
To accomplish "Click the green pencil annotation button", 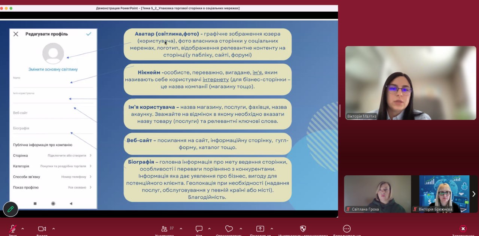I will coord(10,209).
